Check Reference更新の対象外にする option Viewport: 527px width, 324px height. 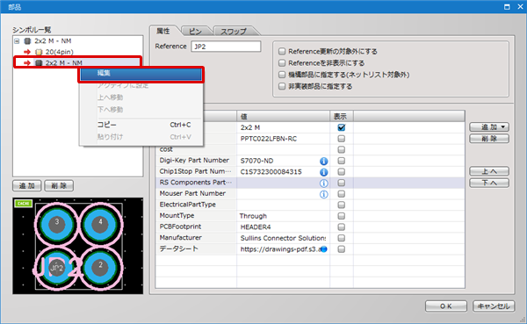coord(282,52)
